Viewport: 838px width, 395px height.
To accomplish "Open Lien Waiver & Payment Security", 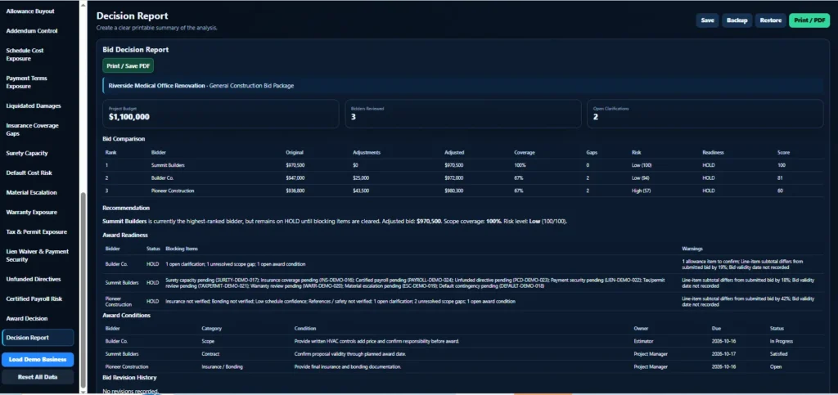I will [38, 255].
